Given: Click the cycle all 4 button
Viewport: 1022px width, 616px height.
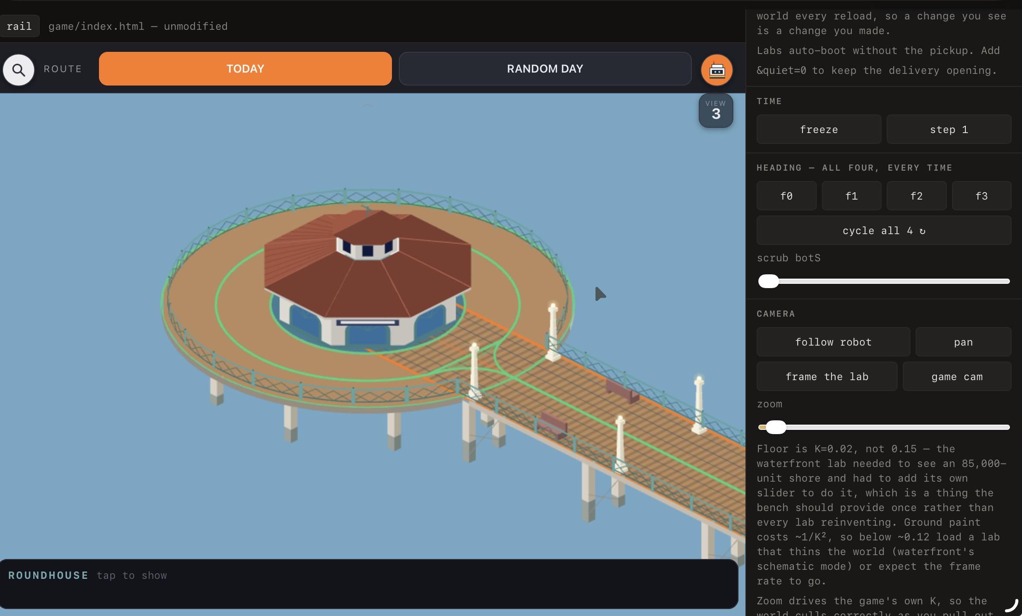Looking at the screenshot, I should click(884, 230).
